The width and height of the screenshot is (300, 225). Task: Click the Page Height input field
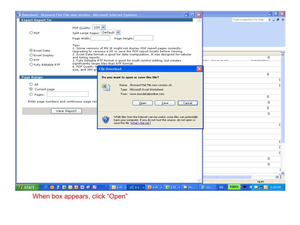point(144,38)
